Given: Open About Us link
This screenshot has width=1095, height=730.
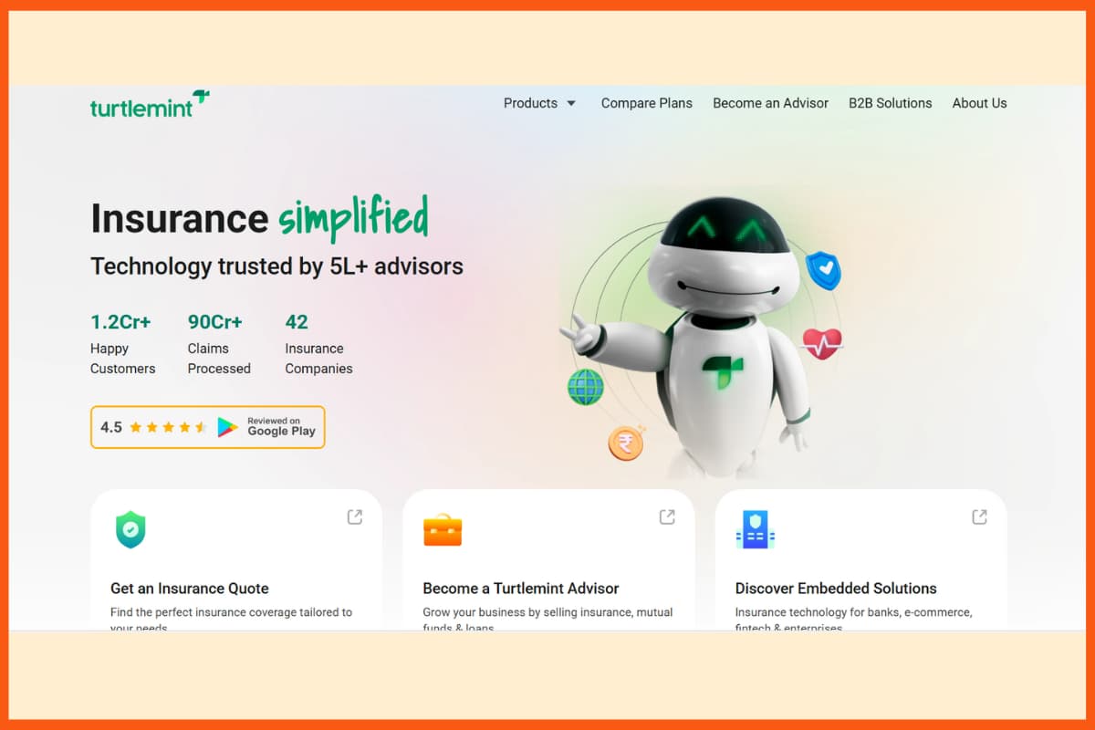Looking at the screenshot, I should (979, 103).
